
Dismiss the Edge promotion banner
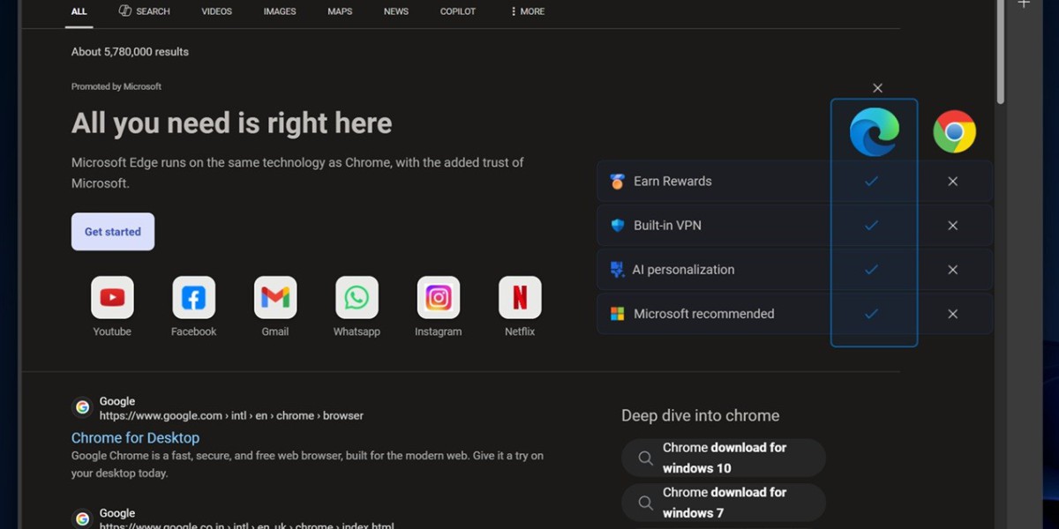coord(877,88)
